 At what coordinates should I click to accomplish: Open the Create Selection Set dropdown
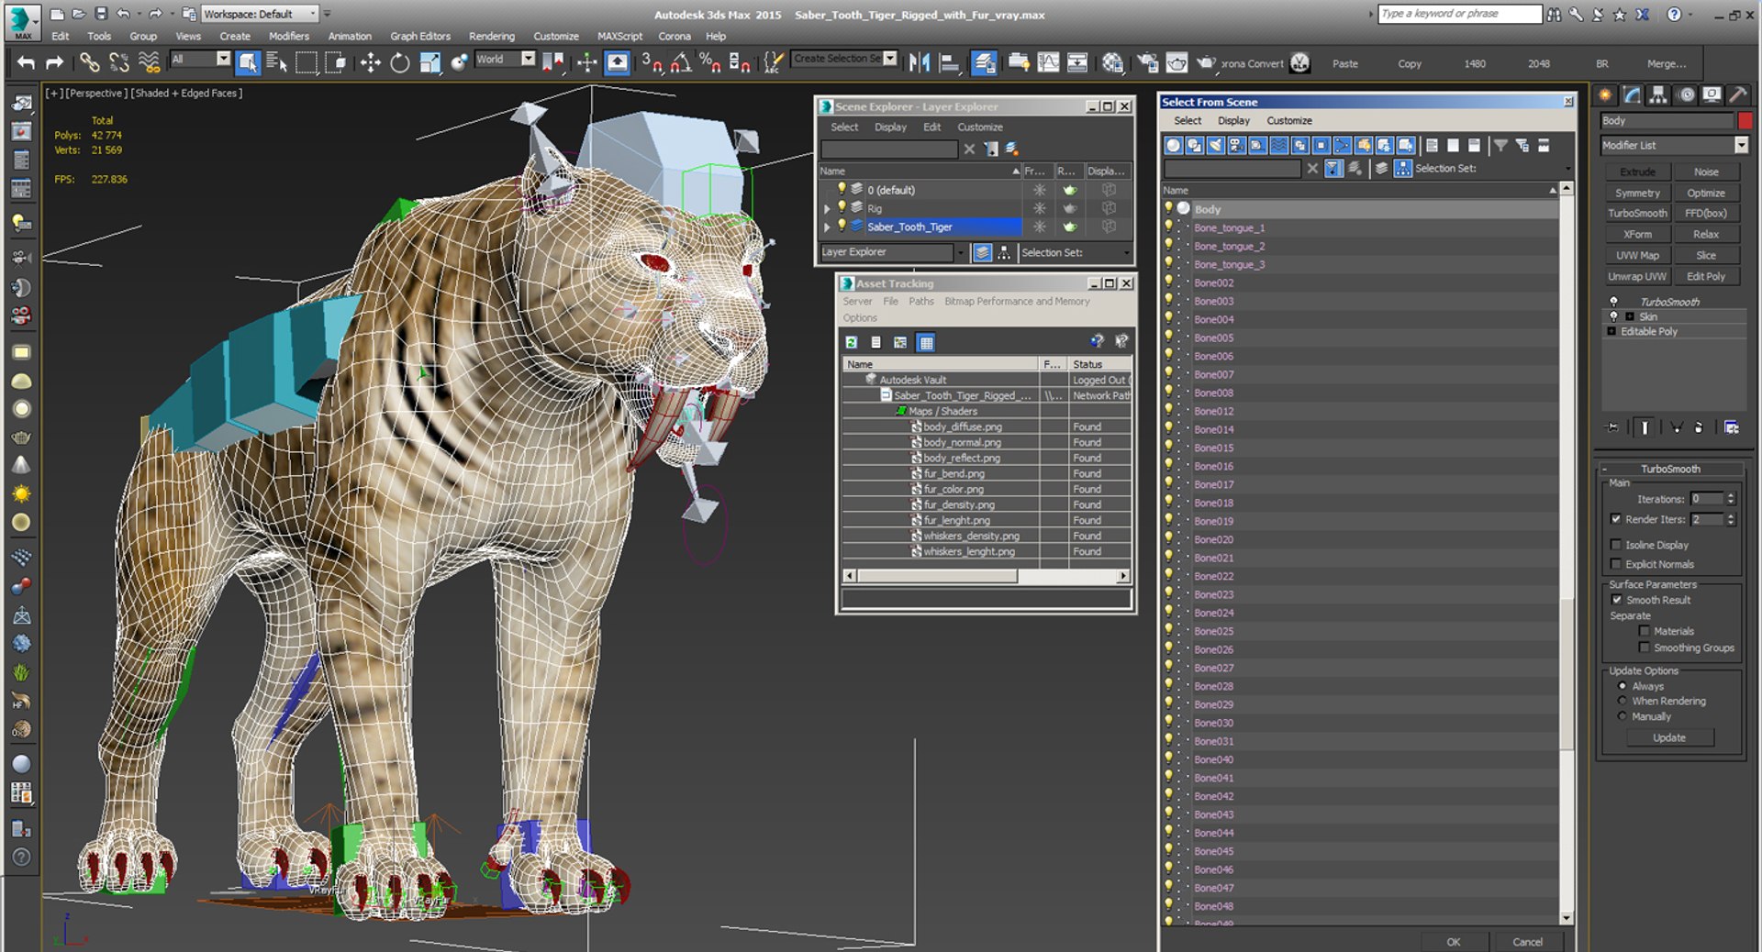(x=889, y=59)
